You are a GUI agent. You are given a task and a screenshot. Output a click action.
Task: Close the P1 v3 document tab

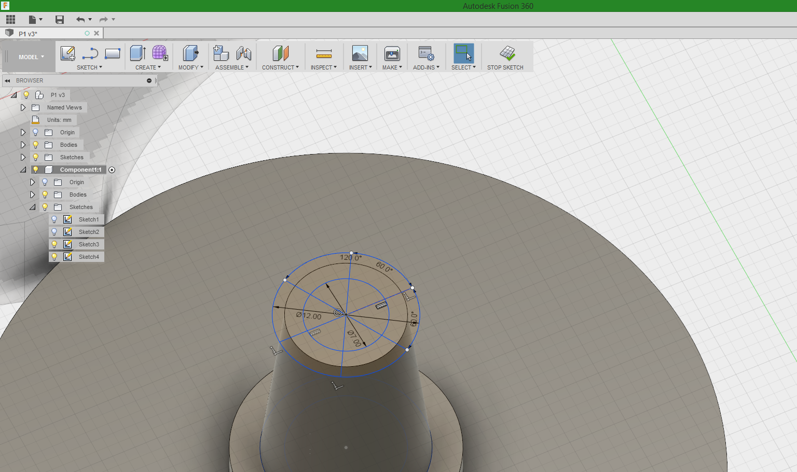tap(97, 33)
